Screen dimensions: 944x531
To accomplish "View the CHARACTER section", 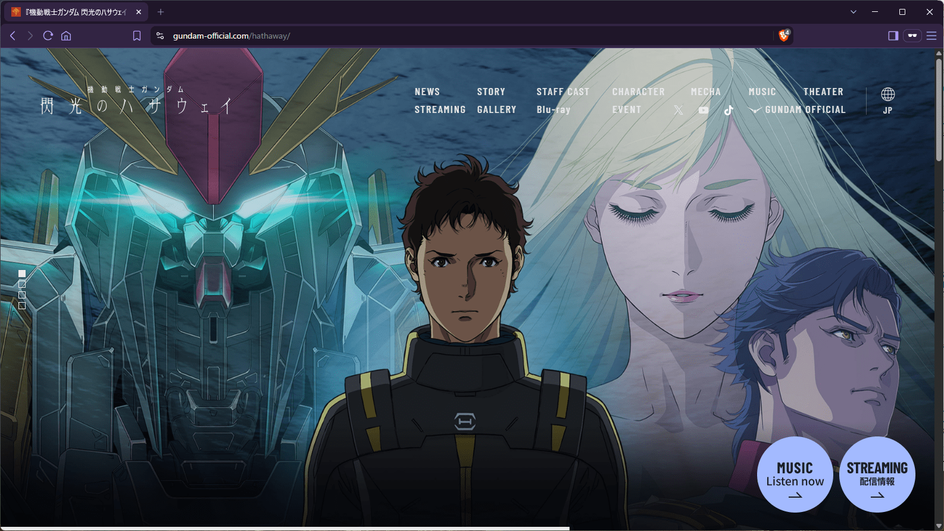I will point(639,92).
